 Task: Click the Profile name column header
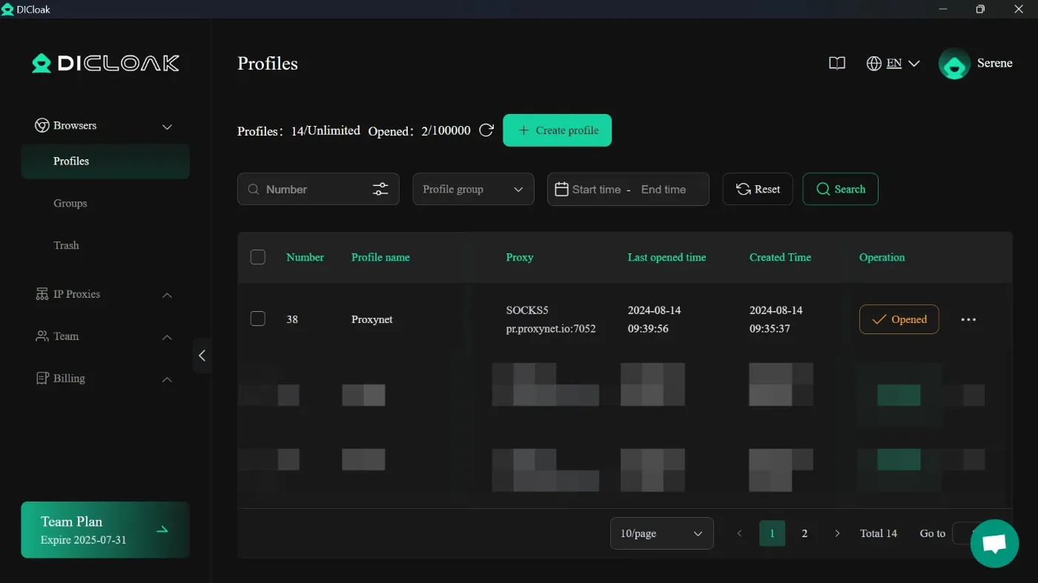click(380, 257)
